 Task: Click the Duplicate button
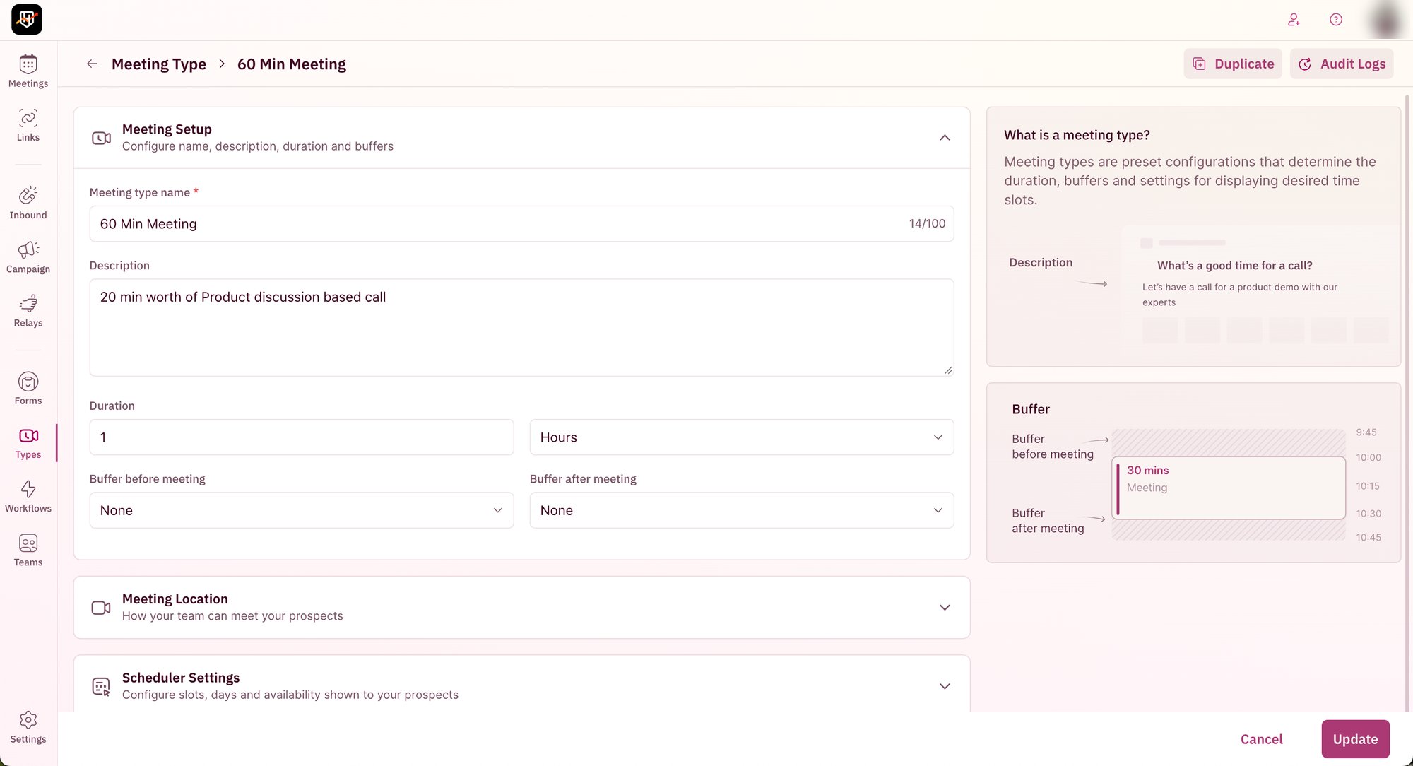[1233, 64]
